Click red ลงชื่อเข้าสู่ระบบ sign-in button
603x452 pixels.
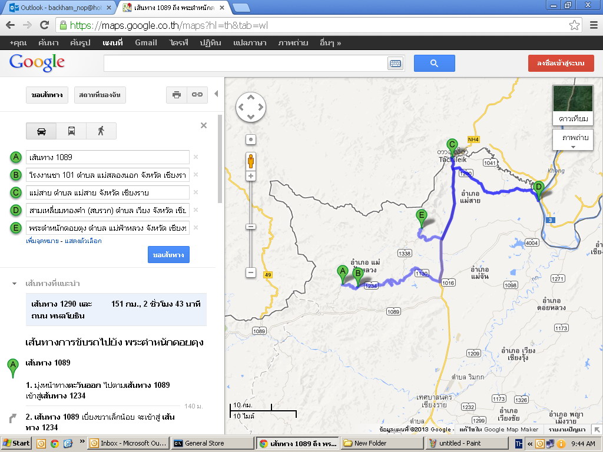click(561, 63)
